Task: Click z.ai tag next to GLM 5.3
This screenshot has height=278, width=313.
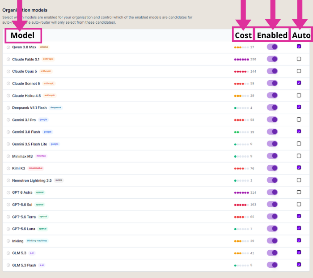Action: [32, 253]
